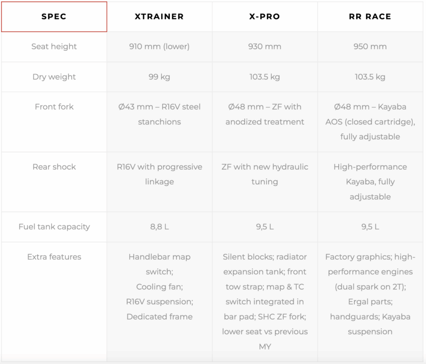Click the 99 kg dry weight cell
The image size is (426, 364).
159,77
